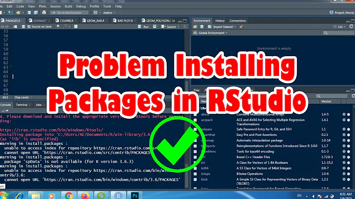355x199 pixels.
Task: Open the blob package link
Action: pyautogui.click(x=204, y=179)
